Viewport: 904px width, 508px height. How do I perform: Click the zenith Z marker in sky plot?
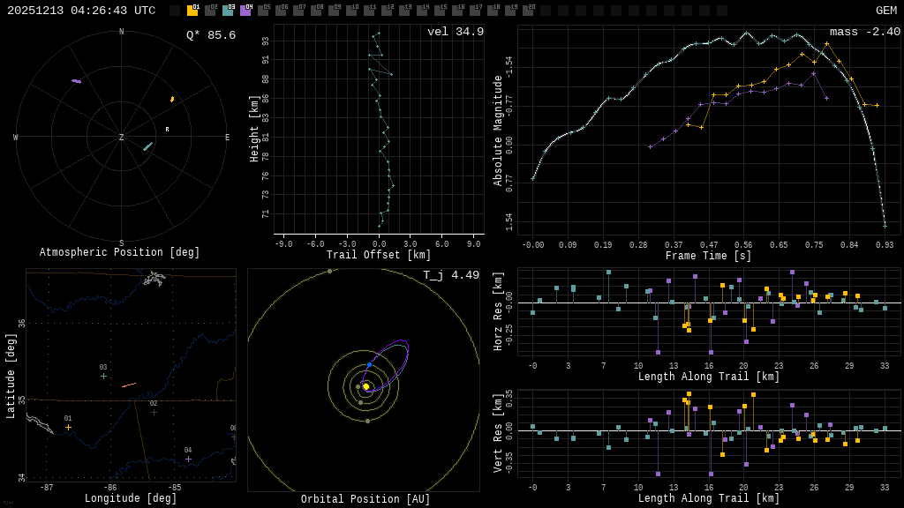(x=122, y=138)
